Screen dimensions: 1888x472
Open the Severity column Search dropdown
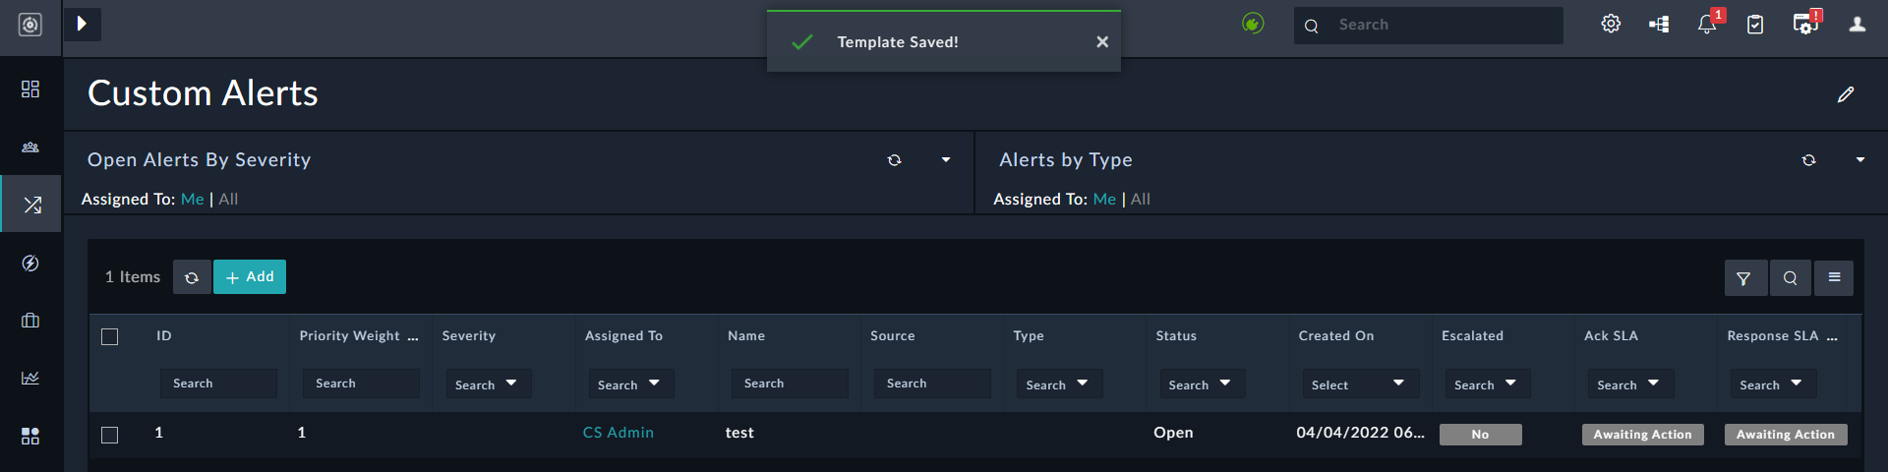pos(487,383)
